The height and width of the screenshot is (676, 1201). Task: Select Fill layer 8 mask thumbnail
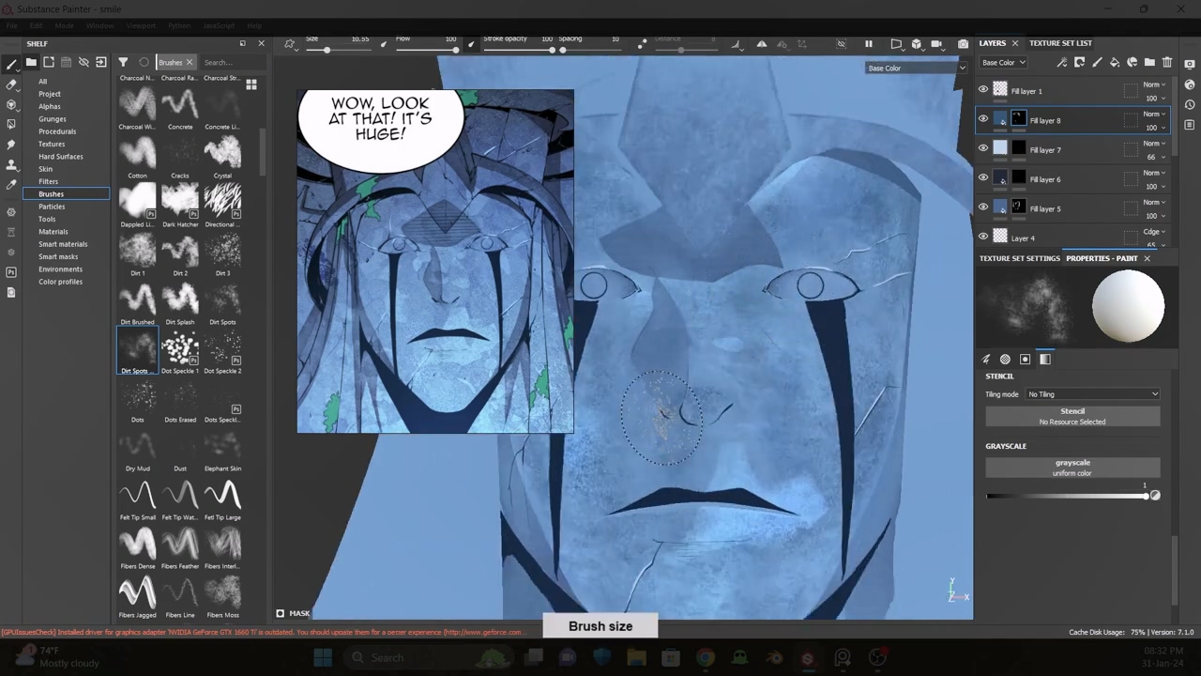tap(1018, 119)
